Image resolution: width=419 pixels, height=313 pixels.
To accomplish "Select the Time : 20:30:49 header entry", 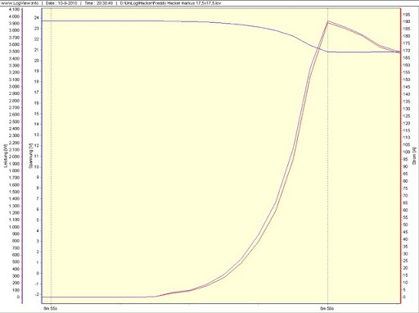I will 99,3.
